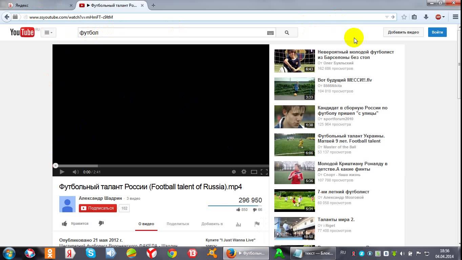Viewport: 462px width, 260px height.
Task: Play the video with the play button
Action: 62,172
